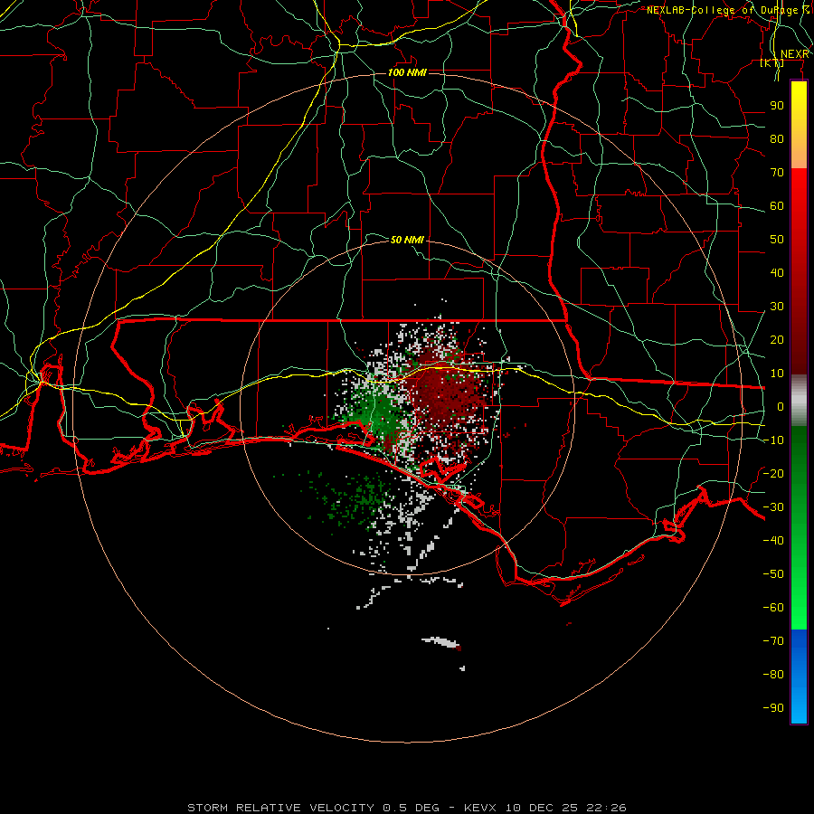Click the '-70' label on the velocity scale
Viewport: 814px width, 814px height.
773,641
